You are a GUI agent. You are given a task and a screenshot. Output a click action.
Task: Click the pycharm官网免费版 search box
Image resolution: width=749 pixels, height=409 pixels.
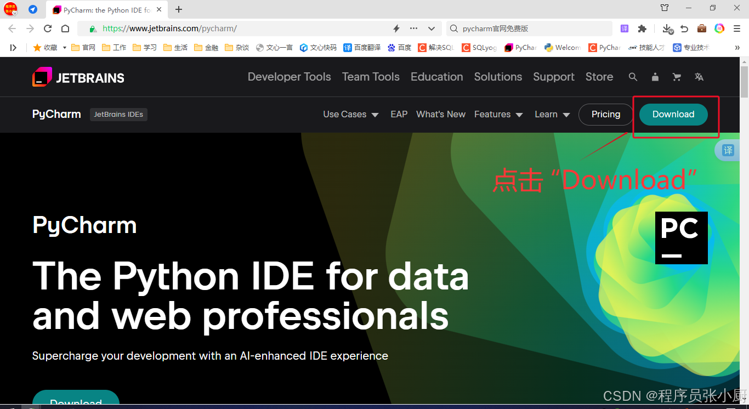pyautogui.click(x=529, y=29)
